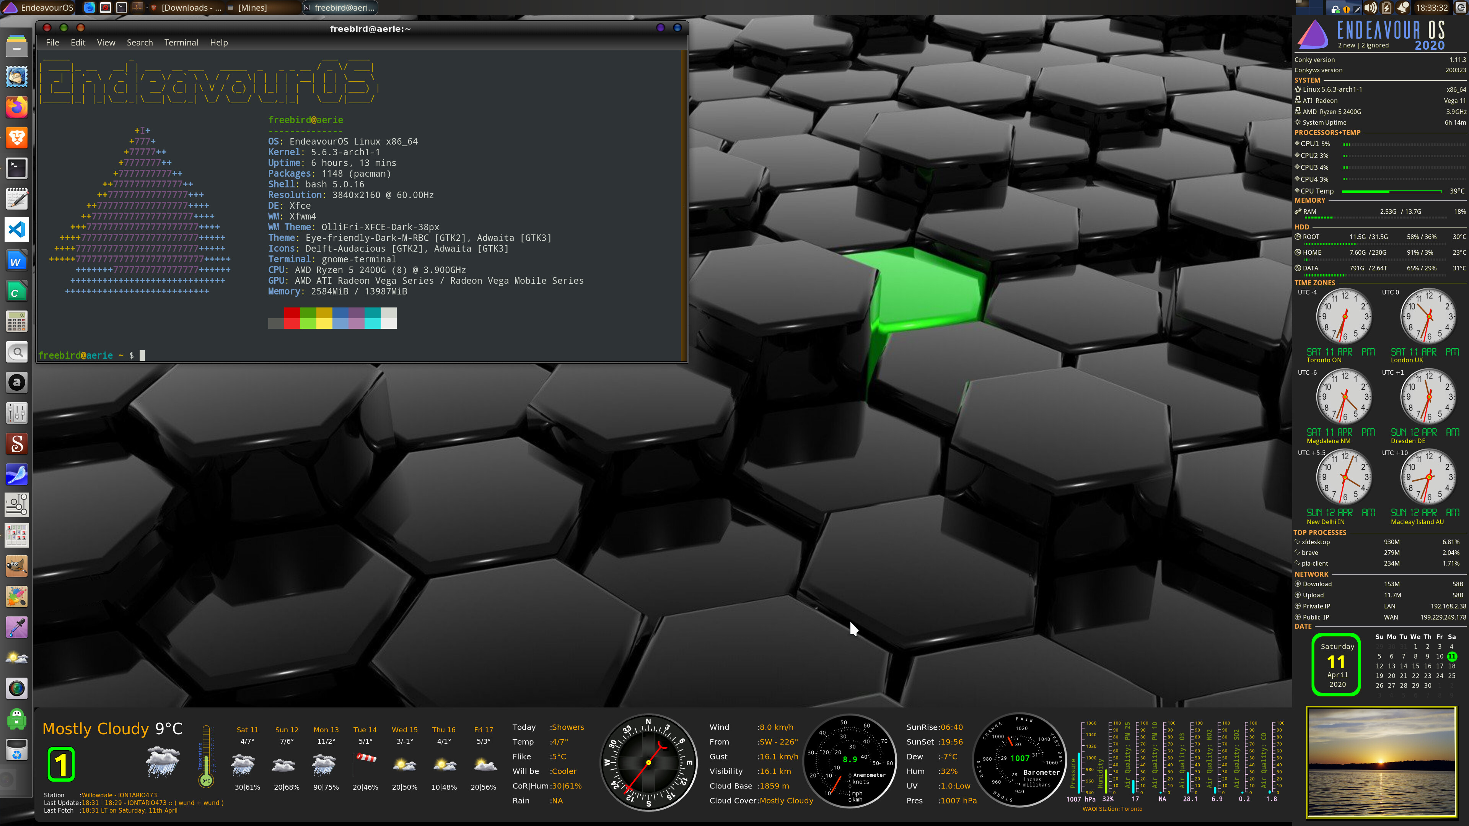Click the yellow color block in neofetch

point(324,323)
